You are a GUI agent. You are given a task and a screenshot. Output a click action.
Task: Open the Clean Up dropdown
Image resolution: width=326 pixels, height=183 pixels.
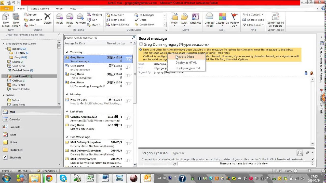pyautogui.click(x=33, y=20)
